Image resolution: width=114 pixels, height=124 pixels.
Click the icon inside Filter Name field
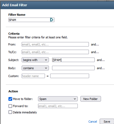(x=52, y=20)
